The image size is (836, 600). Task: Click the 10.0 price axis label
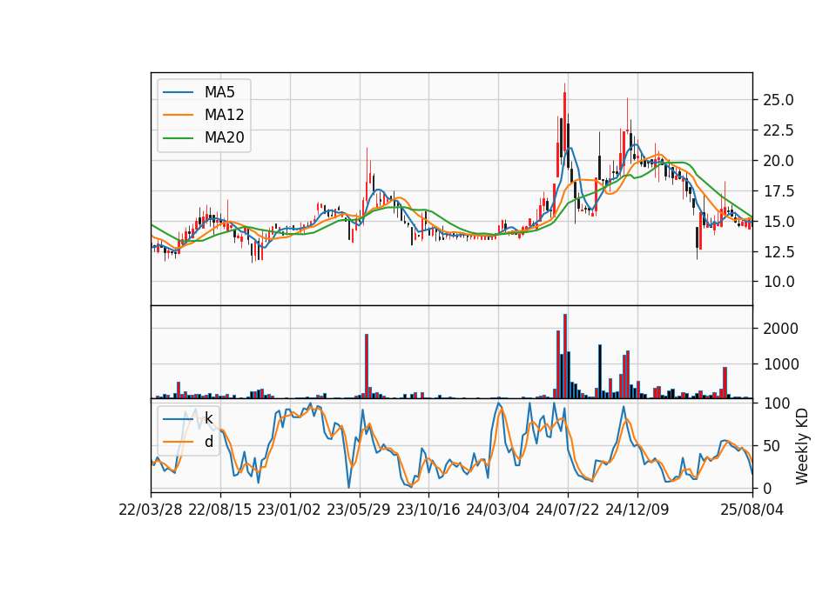pyautogui.click(x=779, y=282)
